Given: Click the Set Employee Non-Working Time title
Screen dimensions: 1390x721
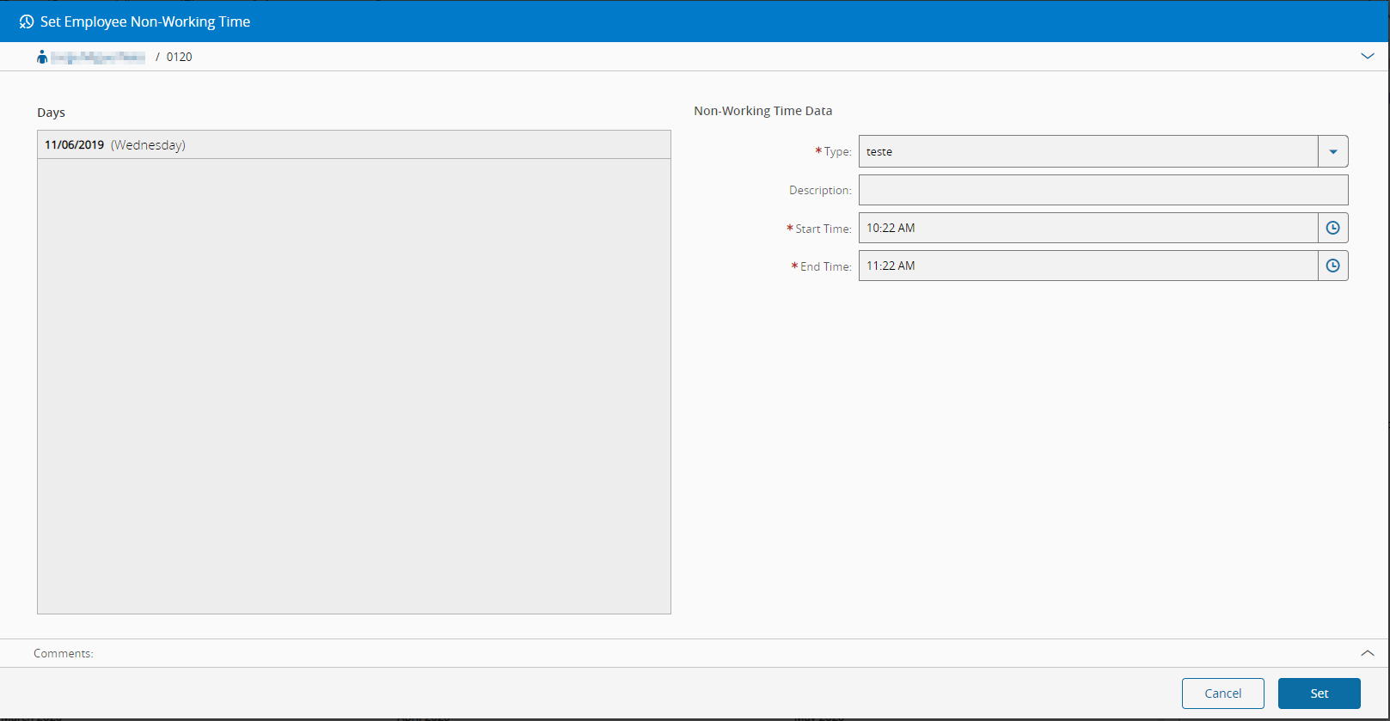Looking at the screenshot, I should coord(145,21).
